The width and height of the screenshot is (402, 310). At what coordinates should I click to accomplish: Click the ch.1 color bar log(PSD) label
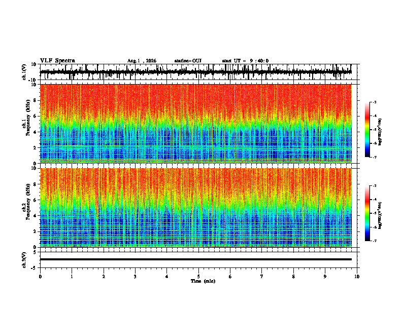[x=380, y=132]
